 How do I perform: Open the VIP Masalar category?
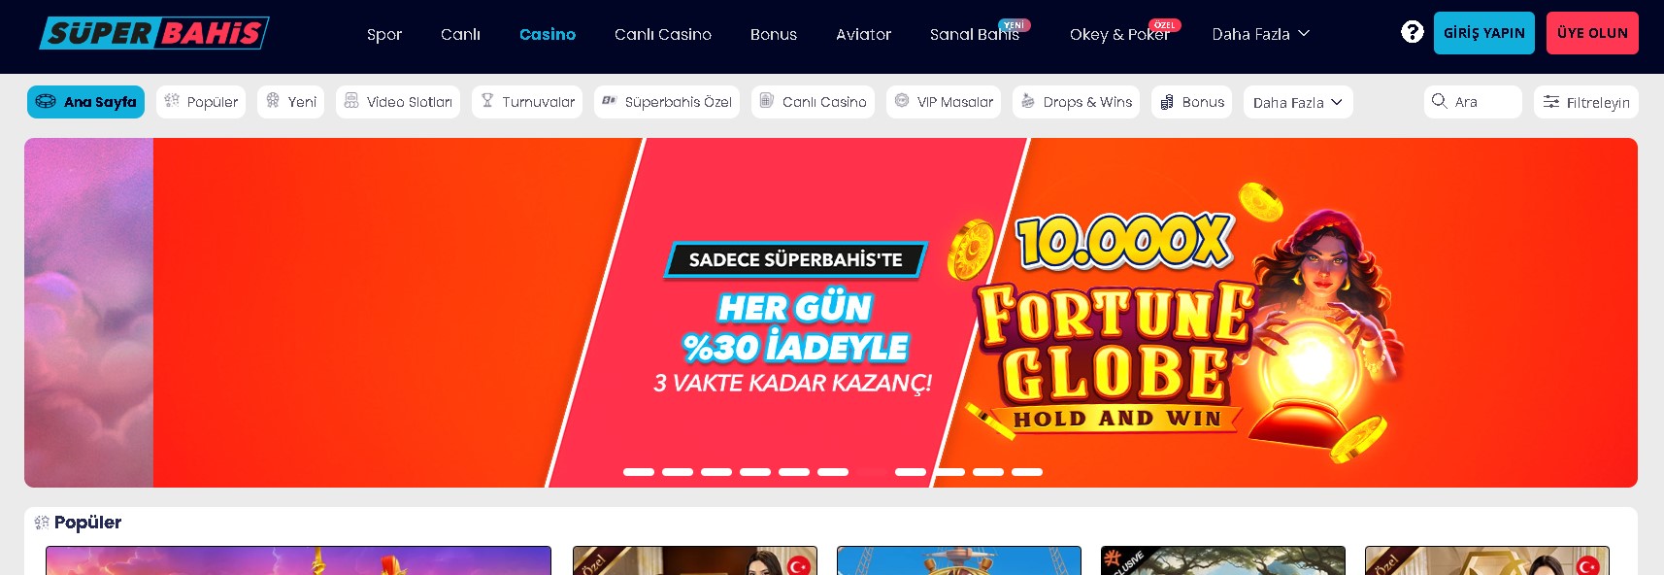coord(944,102)
